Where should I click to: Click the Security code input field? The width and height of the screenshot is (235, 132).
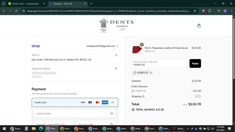tap(96, 123)
